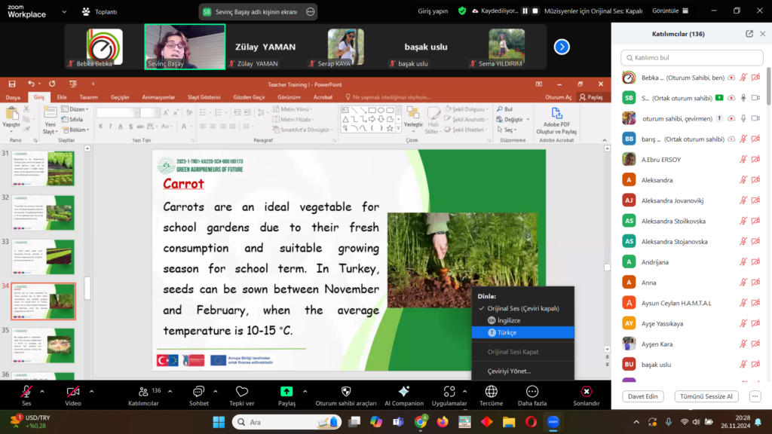Image resolution: width=772 pixels, height=434 pixels.
Task: Open the Uygulamalar apps icon
Action: 449,392
